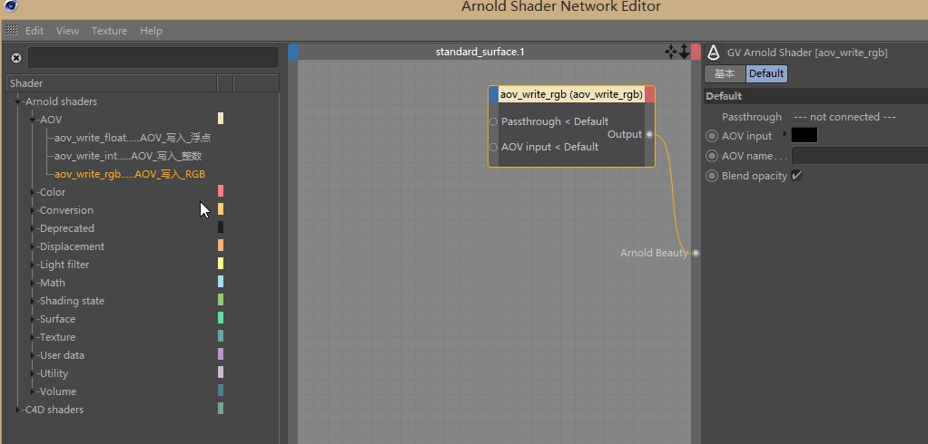The height and width of the screenshot is (444, 928).
Task: Select the Volume category row
Action: click(x=57, y=391)
